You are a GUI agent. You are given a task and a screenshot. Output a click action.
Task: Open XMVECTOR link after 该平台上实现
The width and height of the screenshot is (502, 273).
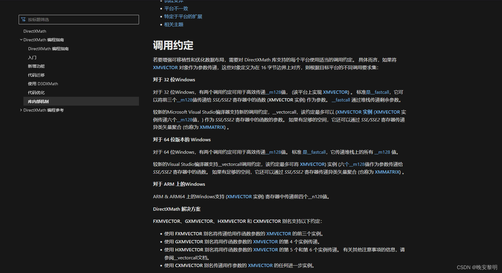point(335,92)
